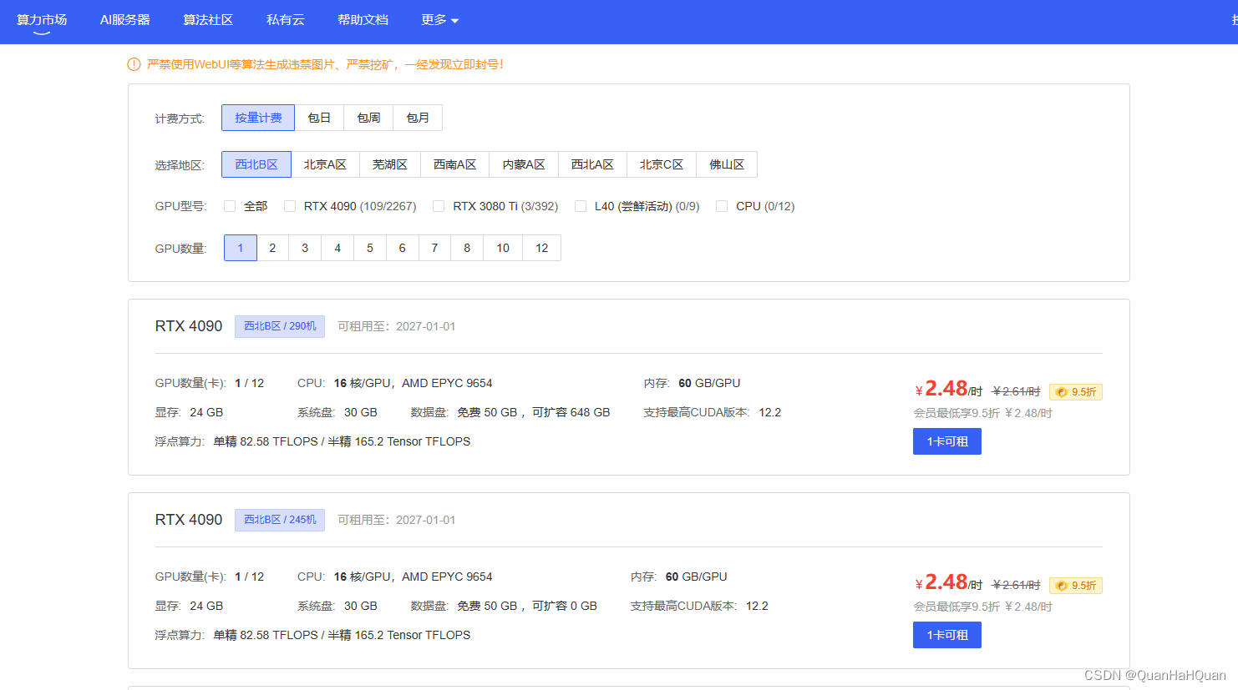Set GPU count to 1
1238x690 pixels.
(241, 248)
